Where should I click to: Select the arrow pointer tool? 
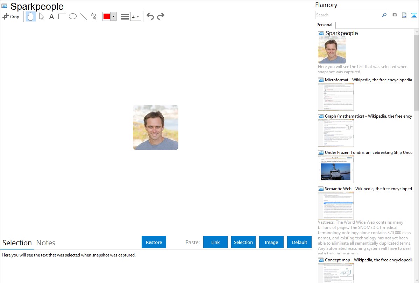tap(41, 16)
